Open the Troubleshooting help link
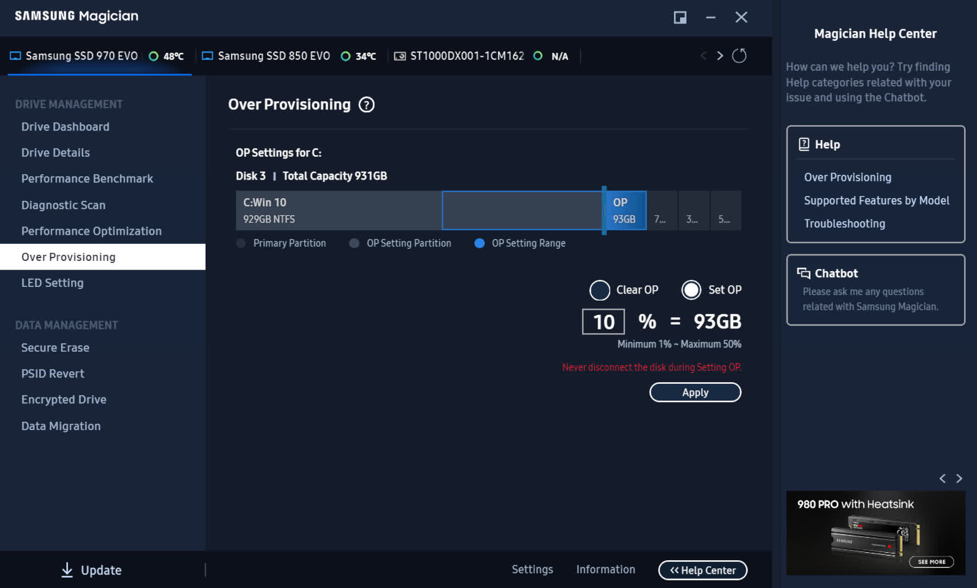The image size is (977, 588). [844, 224]
